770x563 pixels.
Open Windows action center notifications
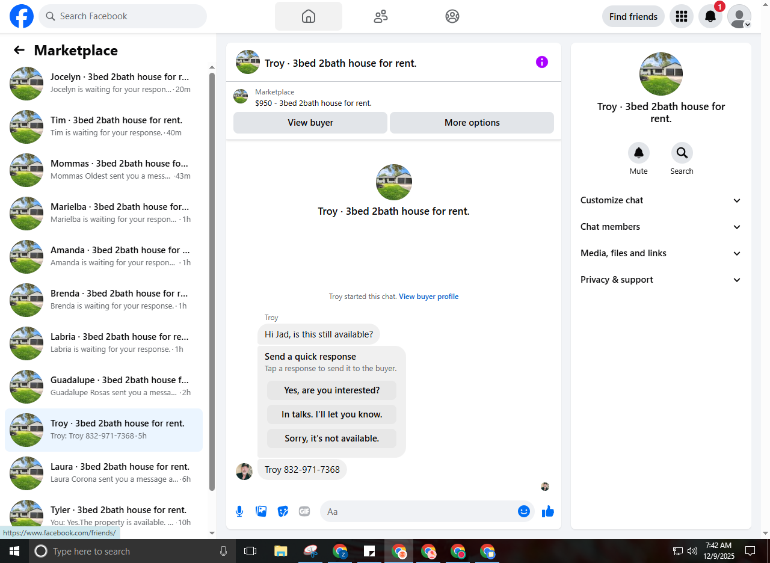[x=750, y=551]
